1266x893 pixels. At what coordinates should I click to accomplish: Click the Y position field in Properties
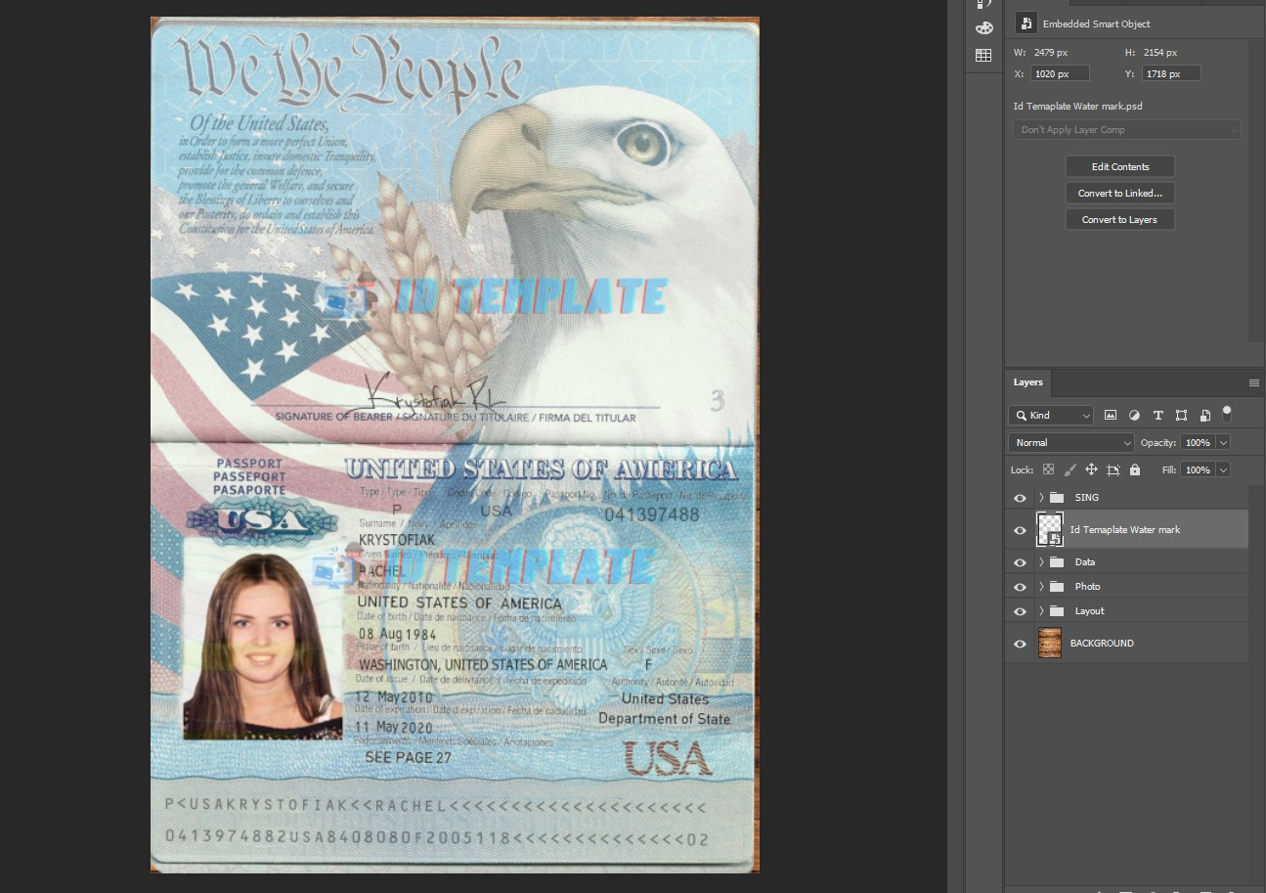tap(1170, 73)
